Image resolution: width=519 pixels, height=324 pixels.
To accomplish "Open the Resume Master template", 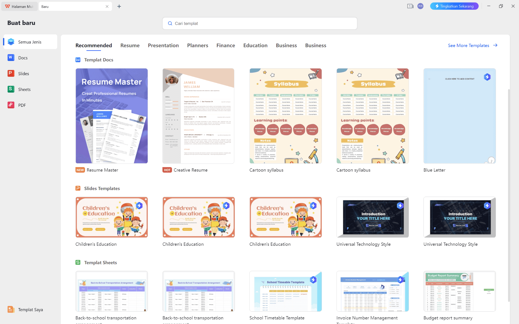I will pyautogui.click(x=112, y=116).
